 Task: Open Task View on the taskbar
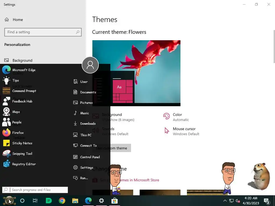[35, 201]
